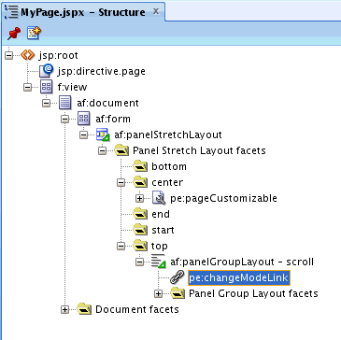This screenshot has height=340, width=341.
Task: Click the pe:pageCustomizable wrench icon
Action: (159, 198)
